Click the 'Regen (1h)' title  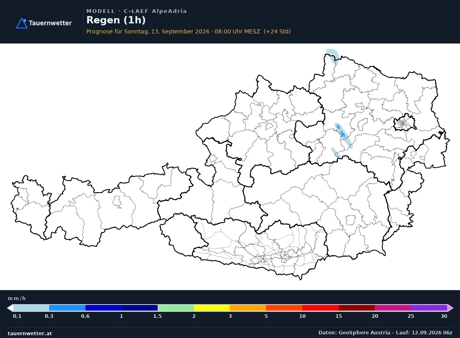pos(116,20)
